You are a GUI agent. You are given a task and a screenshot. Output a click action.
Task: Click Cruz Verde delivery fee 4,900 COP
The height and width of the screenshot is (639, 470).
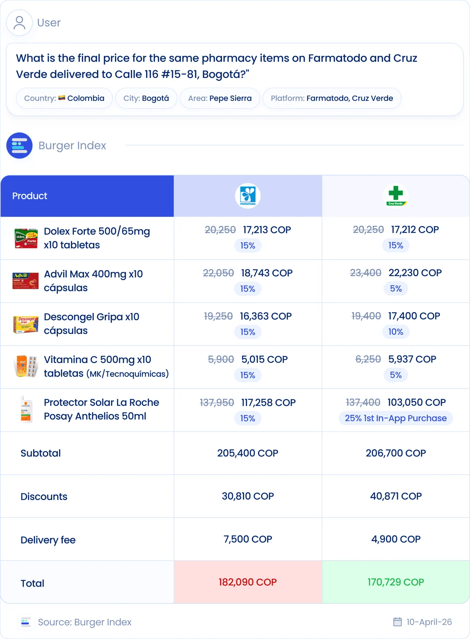396,539
